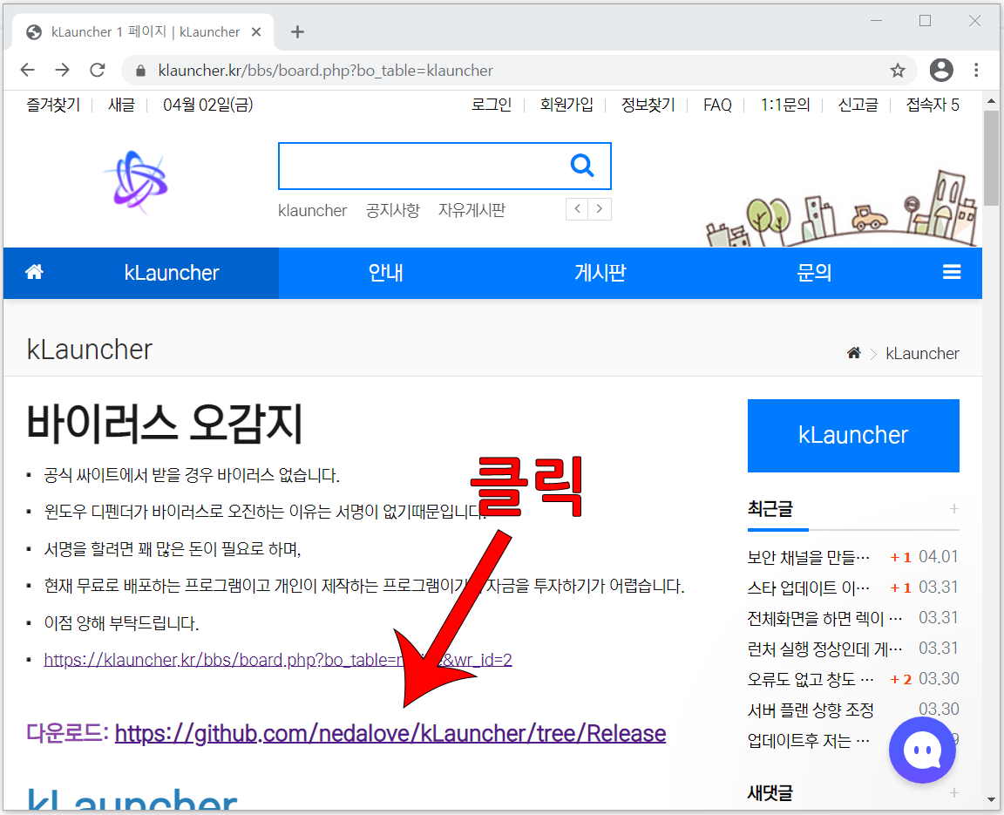Open the GitHub kLauncher Release download link
This screenshot has height=815, width=1004.
(390, 733)
